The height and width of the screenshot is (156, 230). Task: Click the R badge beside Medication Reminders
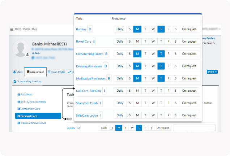pos(109,78)
